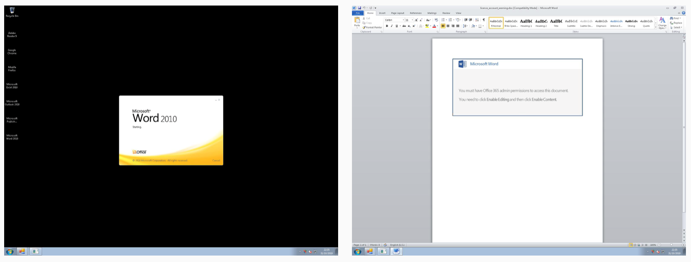The width and height of the screenshot is (691, 262).
Task: Click the Start button in right taskbar
Action: click(x=357, y=251)
